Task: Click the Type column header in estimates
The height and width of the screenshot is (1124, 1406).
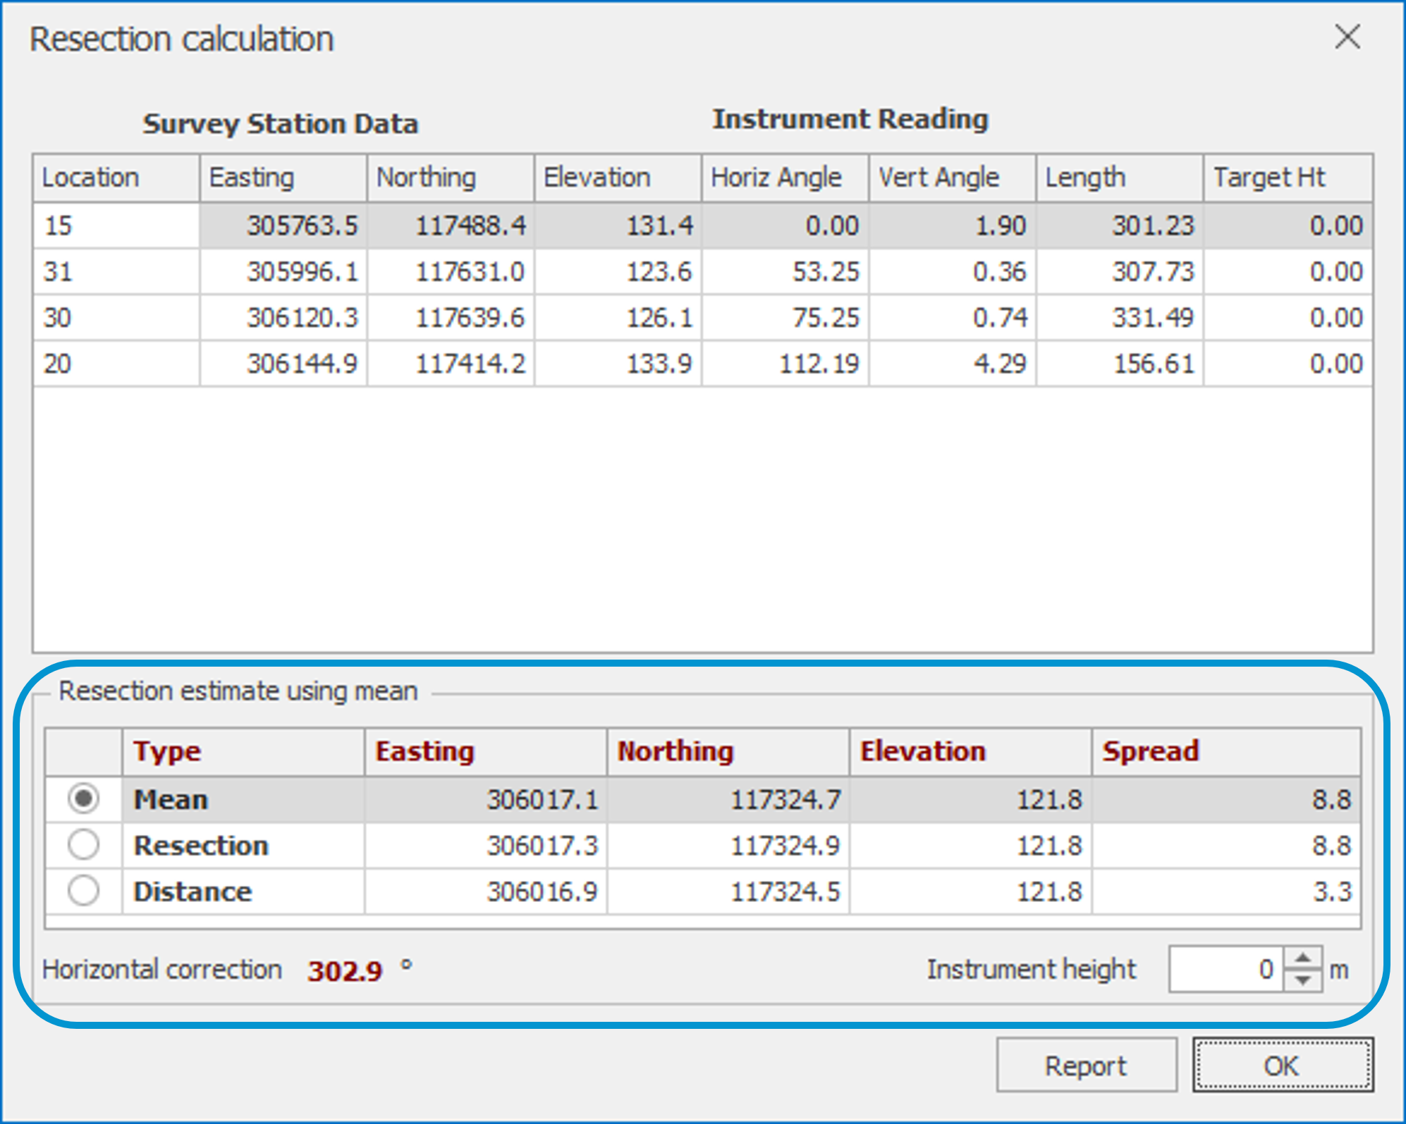Action: pyautogui.click(x=243, y=751)
